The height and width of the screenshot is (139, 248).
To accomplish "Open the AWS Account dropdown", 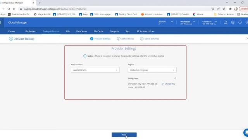I will click(95, 70).
